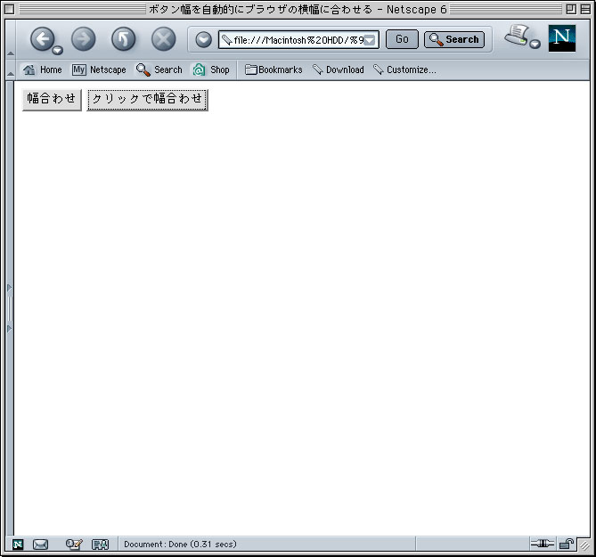This screenshot has width=596, height=557.
Task: Open My Netscape from personal toolbar
Action: point(99,70)
